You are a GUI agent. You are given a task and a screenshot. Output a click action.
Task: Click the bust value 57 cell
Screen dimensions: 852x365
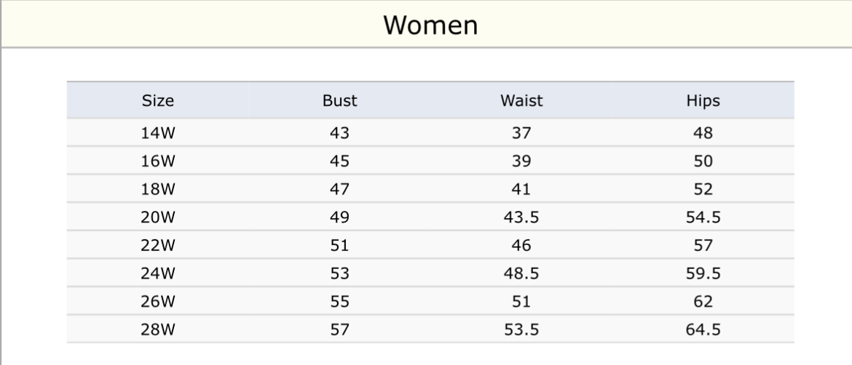pyautogui.click(x=339, y=329)
